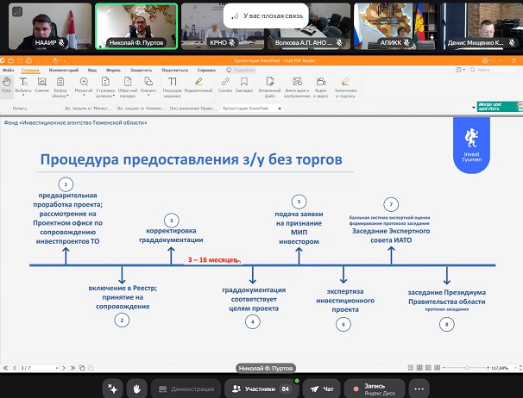Open the Вложенный файл attachment tool
The image size is (523, 398).
click(x=268, y=84)
